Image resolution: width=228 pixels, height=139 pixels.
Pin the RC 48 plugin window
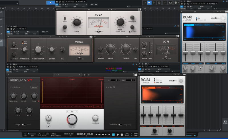[224, 1]
